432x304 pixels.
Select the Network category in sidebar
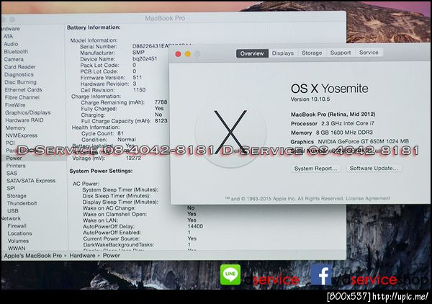(x=11, y=218)
